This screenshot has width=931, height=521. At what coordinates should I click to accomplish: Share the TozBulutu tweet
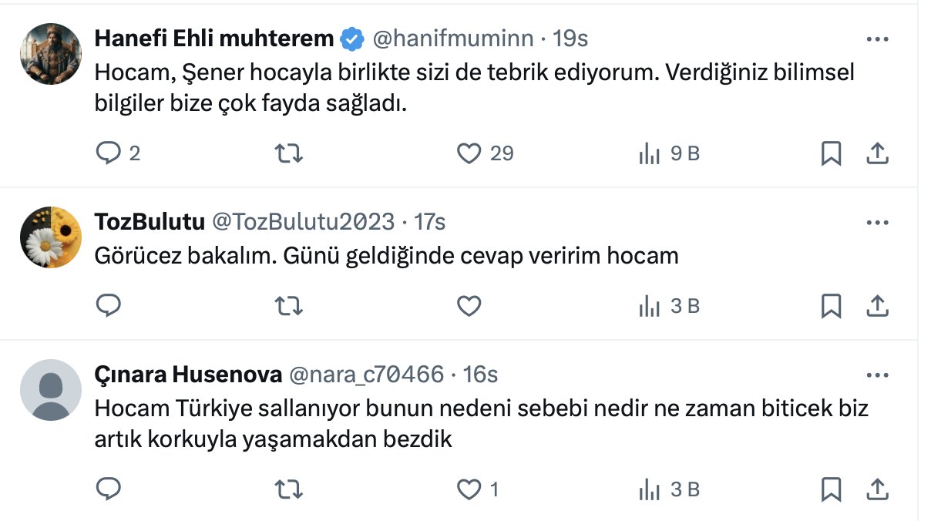[x=877, y=306]
